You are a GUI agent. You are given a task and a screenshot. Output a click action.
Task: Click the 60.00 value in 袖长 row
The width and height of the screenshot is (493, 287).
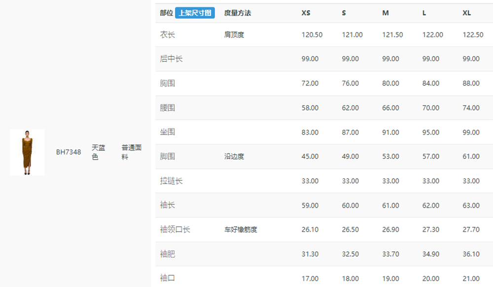pos(350,206)
